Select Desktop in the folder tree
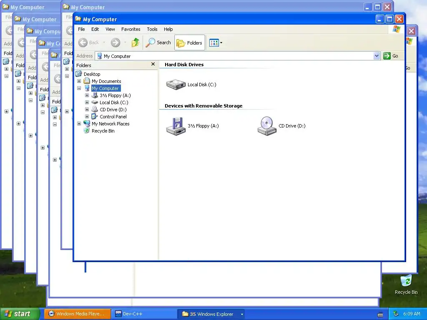The height and width of the screenshot is (320, 427). click(x=92, y=74)
